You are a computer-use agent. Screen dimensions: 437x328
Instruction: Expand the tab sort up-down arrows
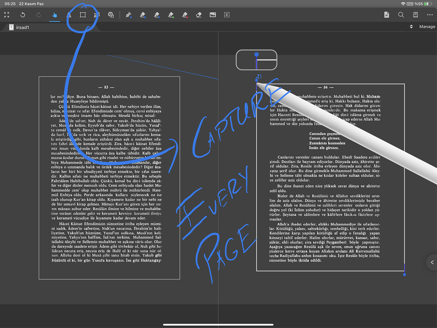coord(411,27)
